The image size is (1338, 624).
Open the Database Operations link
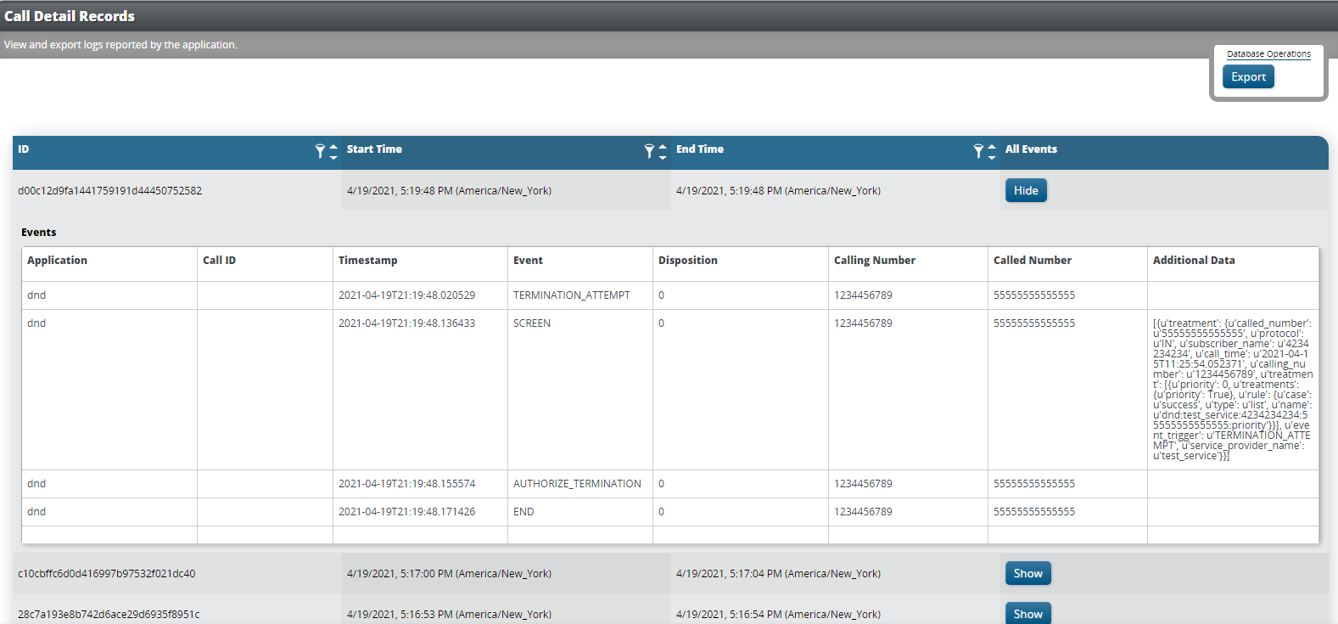1268,53
